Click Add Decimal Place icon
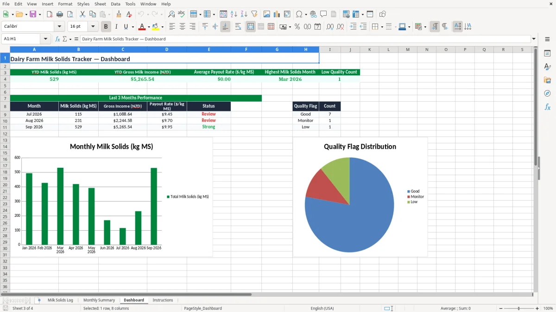 click(330, 27)
